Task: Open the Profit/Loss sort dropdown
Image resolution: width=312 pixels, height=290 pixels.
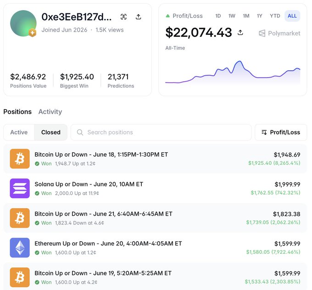Action: (281, 132)
